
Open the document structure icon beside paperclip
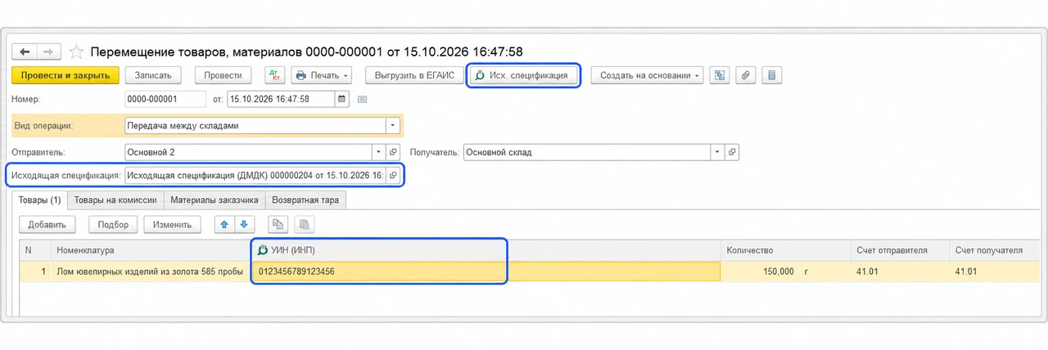point(720,75)
